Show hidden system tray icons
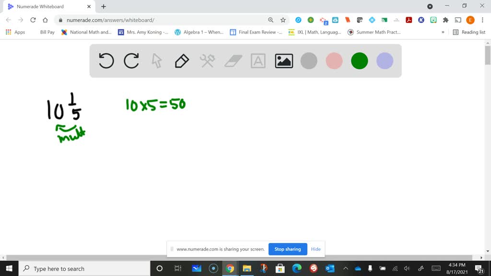The width and height of the screenshot is (491, 276). [346, 268]
